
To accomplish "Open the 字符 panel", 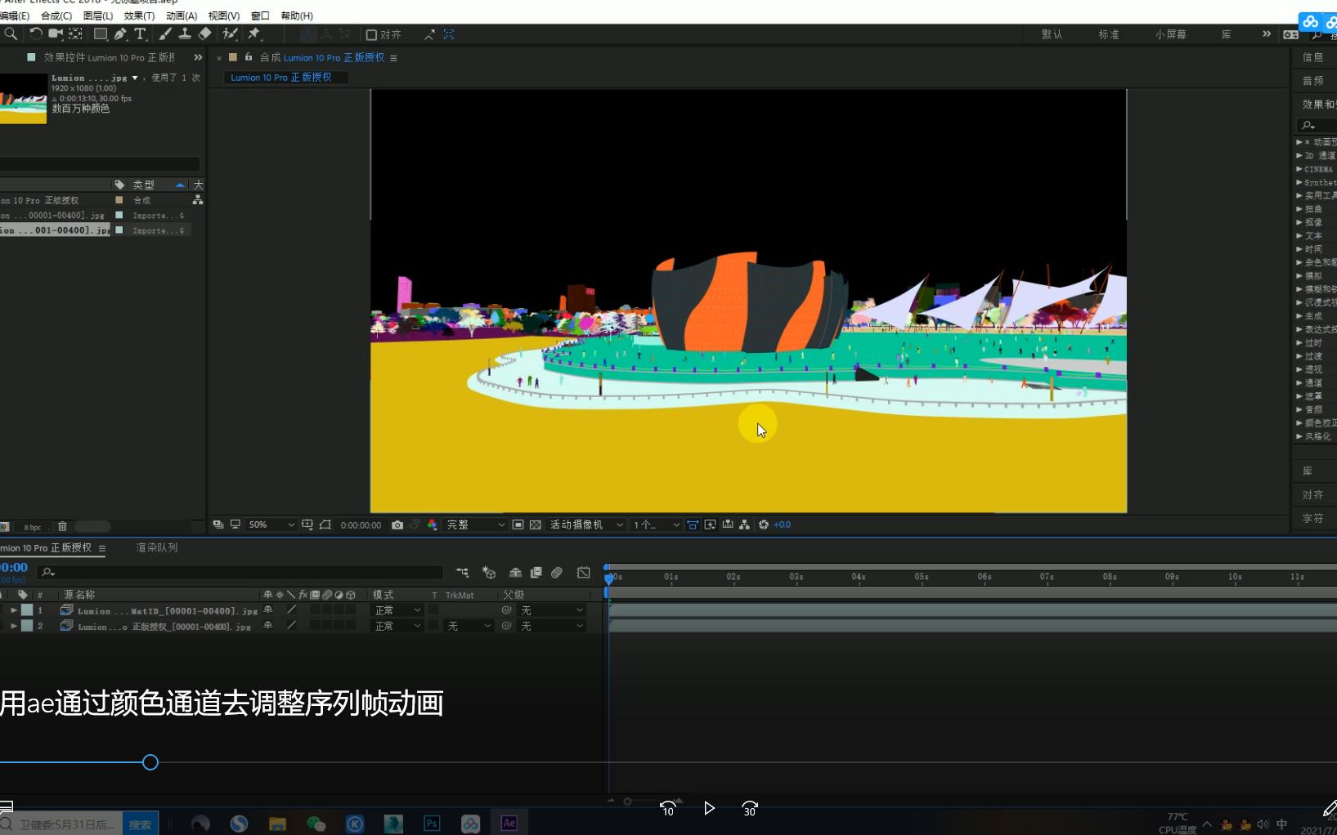I will tap(1313, 519).
